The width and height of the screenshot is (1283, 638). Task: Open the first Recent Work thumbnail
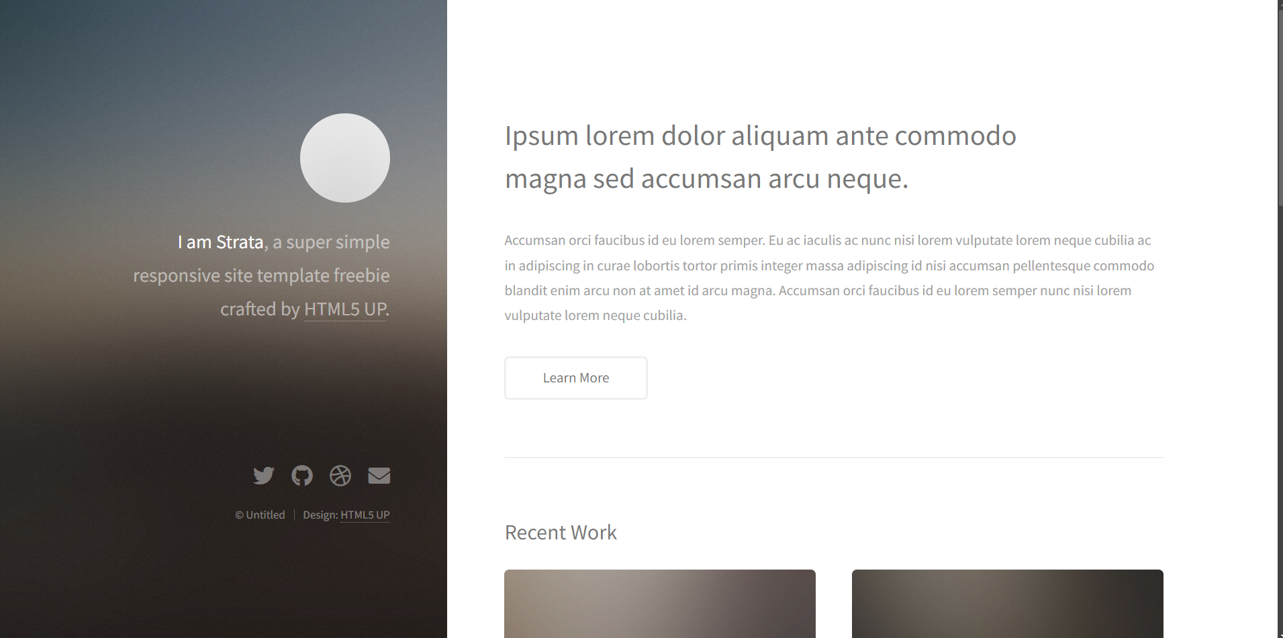point(660,604)
